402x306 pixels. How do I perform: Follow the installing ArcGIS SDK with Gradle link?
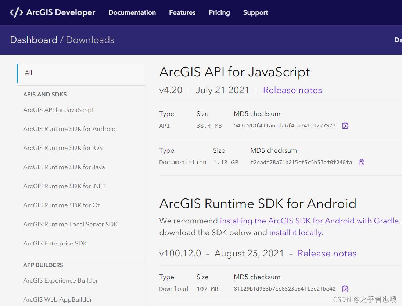pyautogui.click(x=309, y=221)
